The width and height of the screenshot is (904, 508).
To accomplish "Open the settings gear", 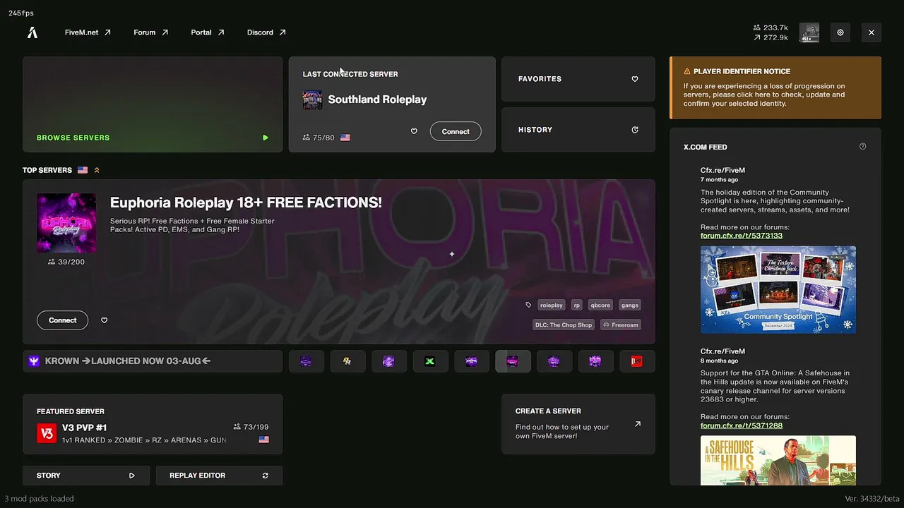I will (x=840, y=32).
